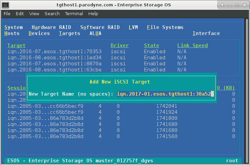This screenshot has height=165, width=250.
Task: Open the Interface menu
Action: tap(206, 33)
